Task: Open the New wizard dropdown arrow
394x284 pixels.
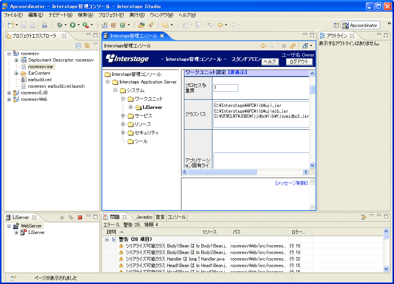Action: tap(17, 25)
